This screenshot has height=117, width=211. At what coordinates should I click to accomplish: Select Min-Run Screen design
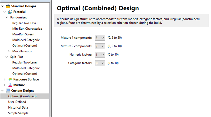(23, 34)
